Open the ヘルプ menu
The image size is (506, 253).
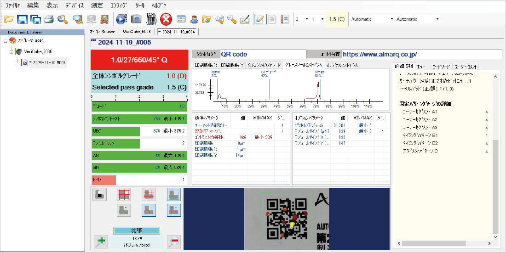[159, 5]
